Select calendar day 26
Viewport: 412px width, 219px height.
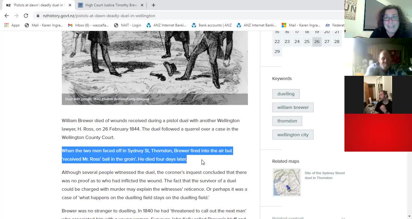coord(317,42)
